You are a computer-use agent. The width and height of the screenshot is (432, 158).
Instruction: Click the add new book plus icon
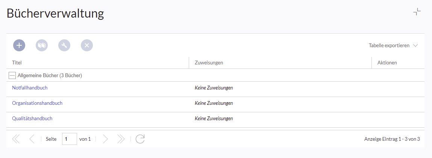click(19, 45)
